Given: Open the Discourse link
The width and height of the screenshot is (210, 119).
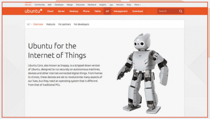Looking at the screenshot, I should [80, 5].
